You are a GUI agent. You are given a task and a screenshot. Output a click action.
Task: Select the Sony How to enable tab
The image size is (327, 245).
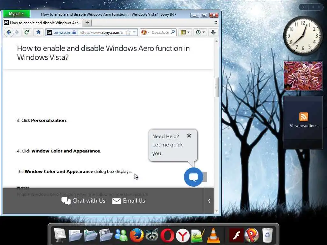42,23
